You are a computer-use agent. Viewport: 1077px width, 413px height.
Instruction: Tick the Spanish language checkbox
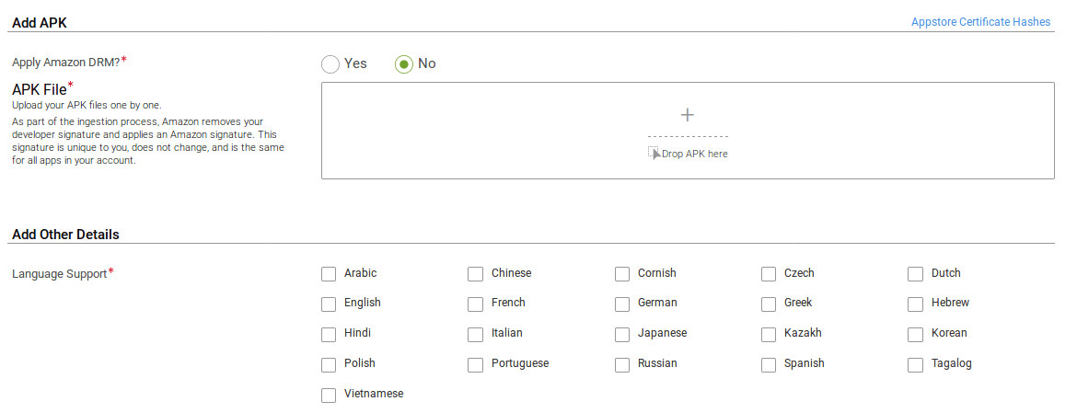click(x=769, y=365)
